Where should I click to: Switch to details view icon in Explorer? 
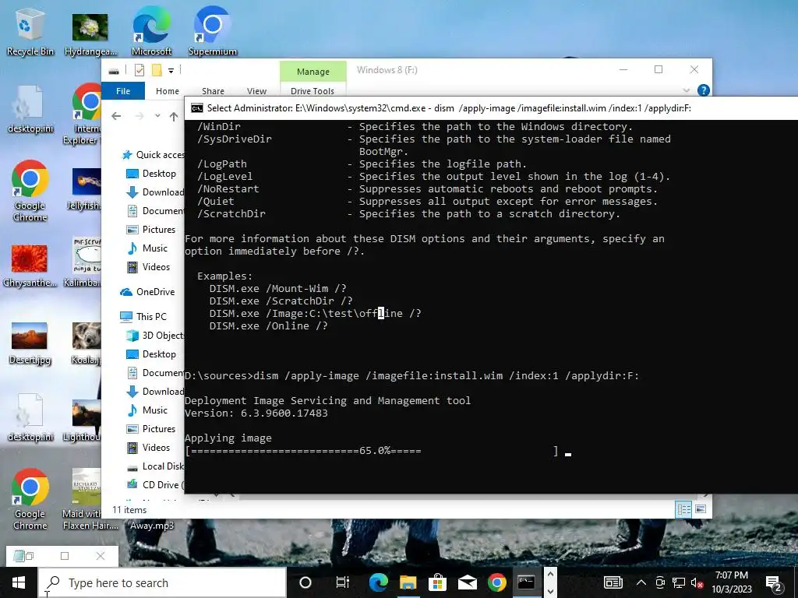point(683,509)
